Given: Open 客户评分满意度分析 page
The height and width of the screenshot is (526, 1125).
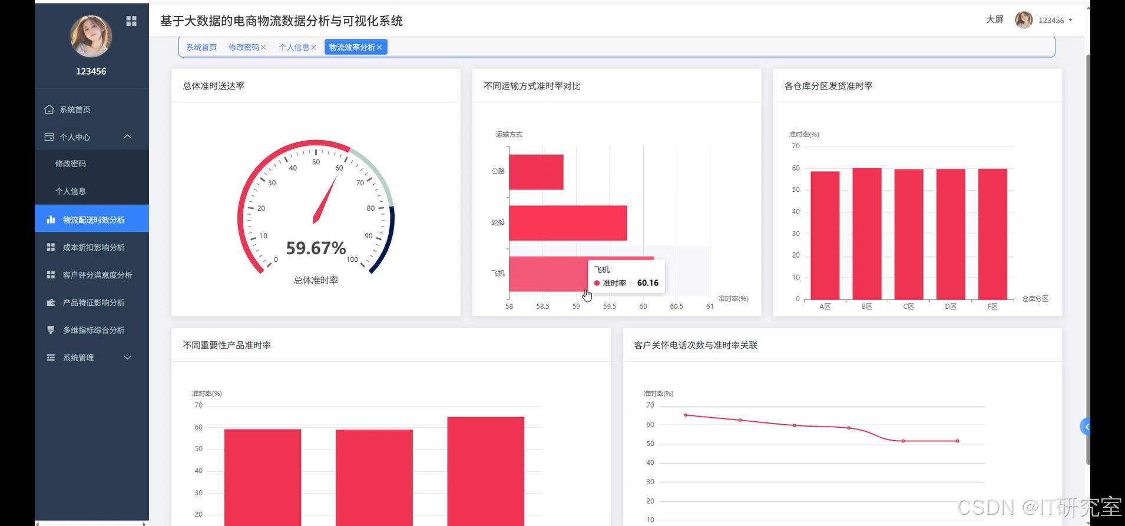Looking at the screenshot, I should coord(91,275).
